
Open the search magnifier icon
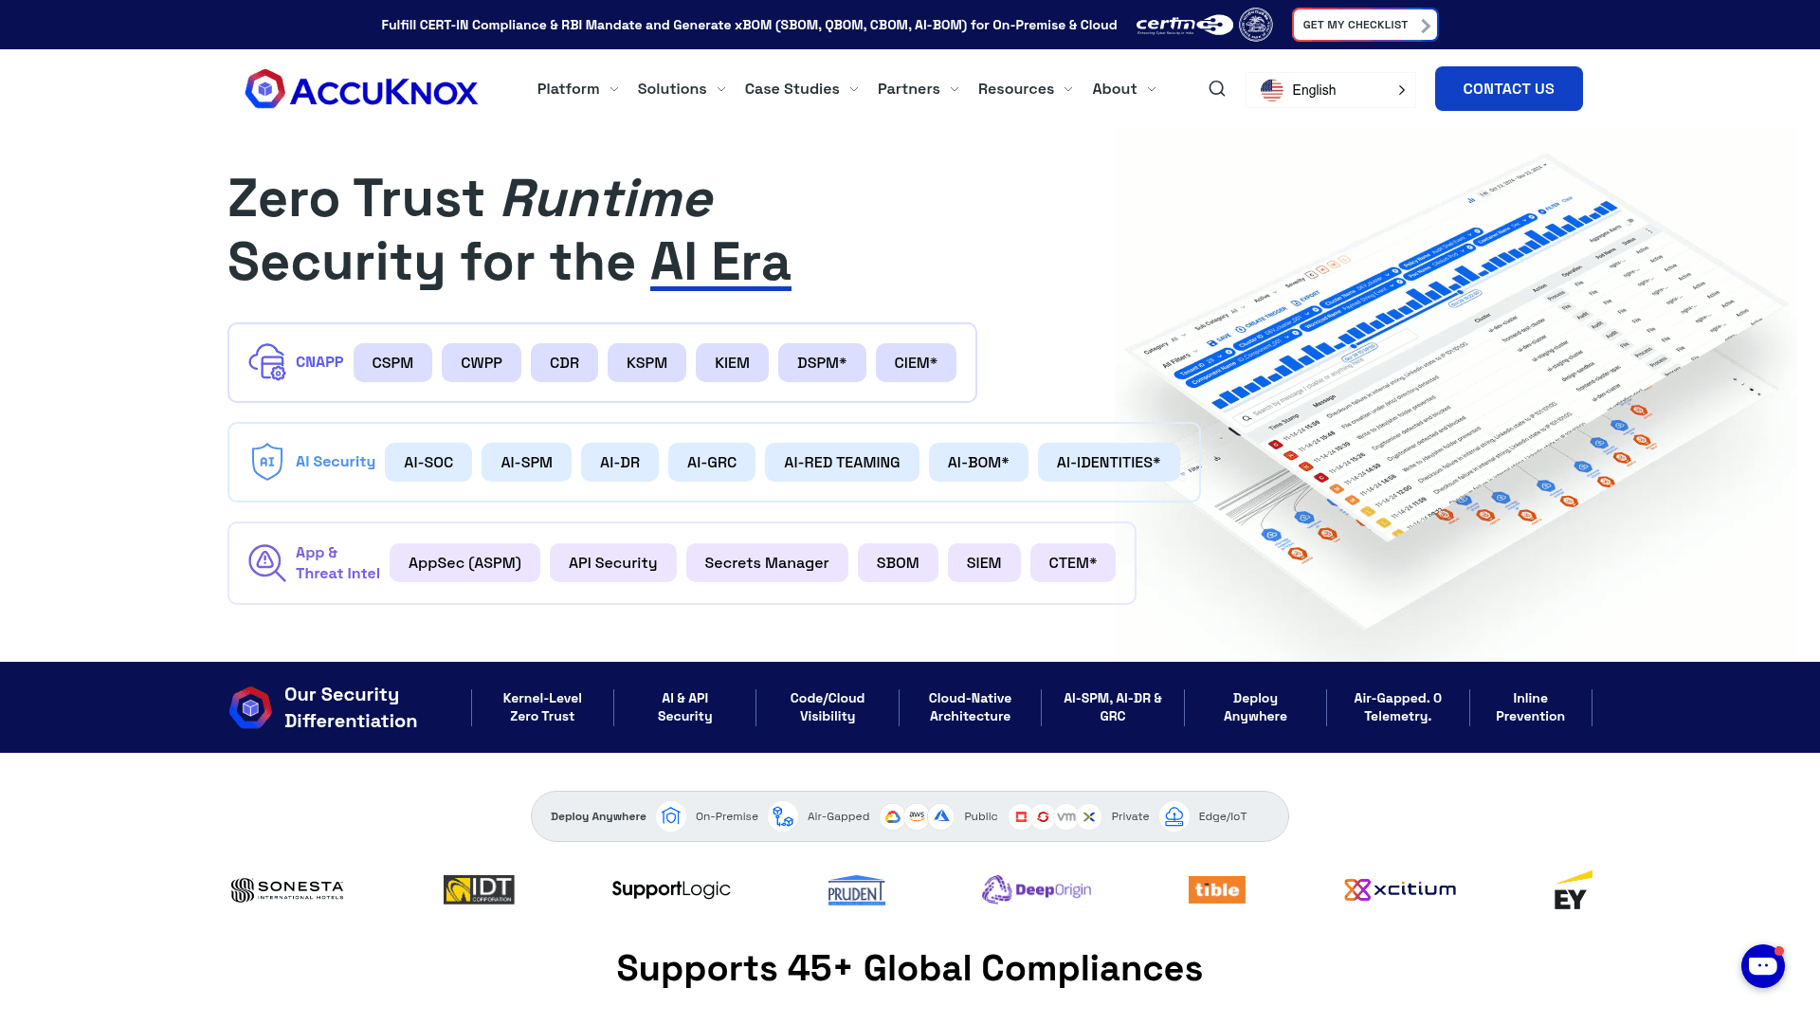[1217, 89]
